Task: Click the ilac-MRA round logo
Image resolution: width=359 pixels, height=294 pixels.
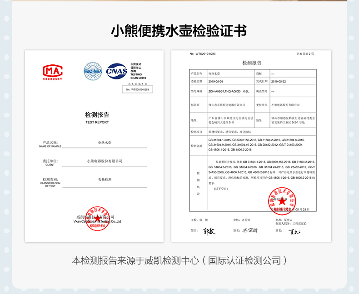Action: [93, 71]
